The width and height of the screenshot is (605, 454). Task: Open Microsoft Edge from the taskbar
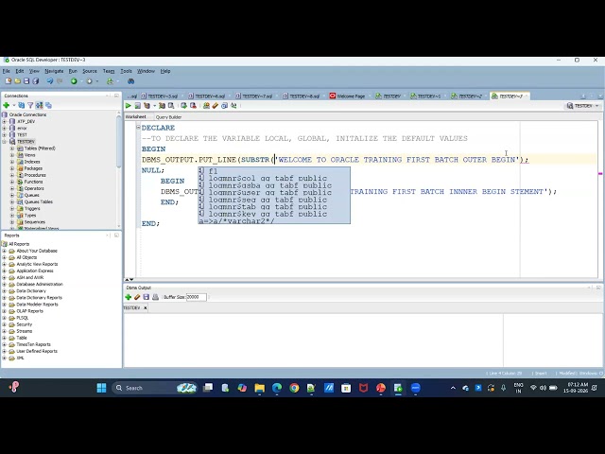[277, 388]
